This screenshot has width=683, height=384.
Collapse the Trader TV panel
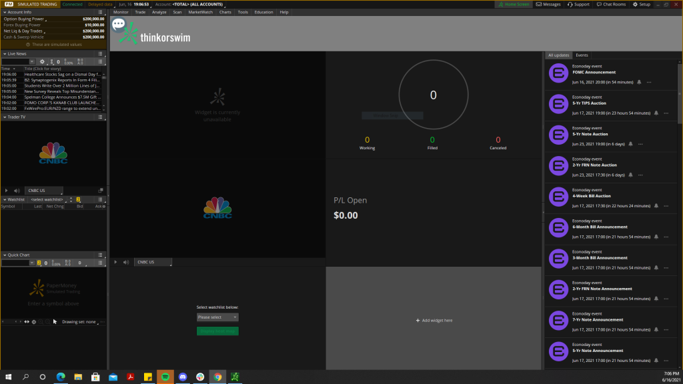(5, 117)
